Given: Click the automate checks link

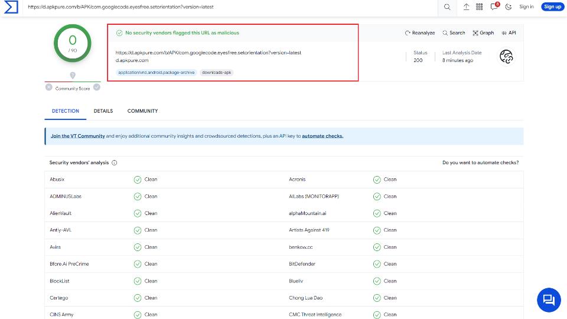Looking at the screenshot, I should [x=322, y=136].
